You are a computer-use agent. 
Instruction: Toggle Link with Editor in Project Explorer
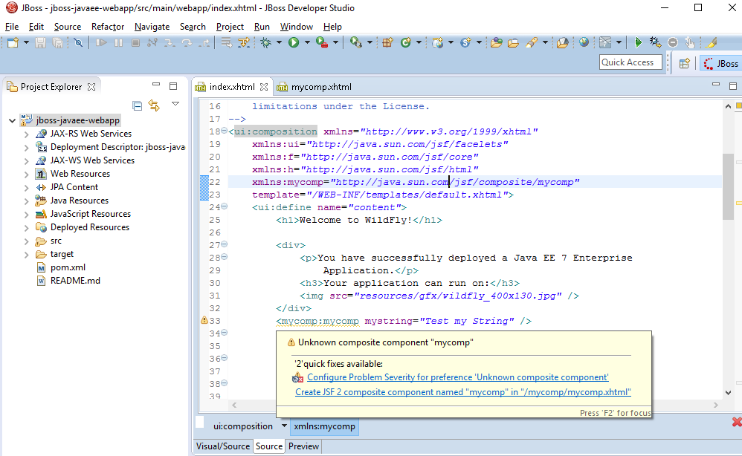(x=154, y=105)
